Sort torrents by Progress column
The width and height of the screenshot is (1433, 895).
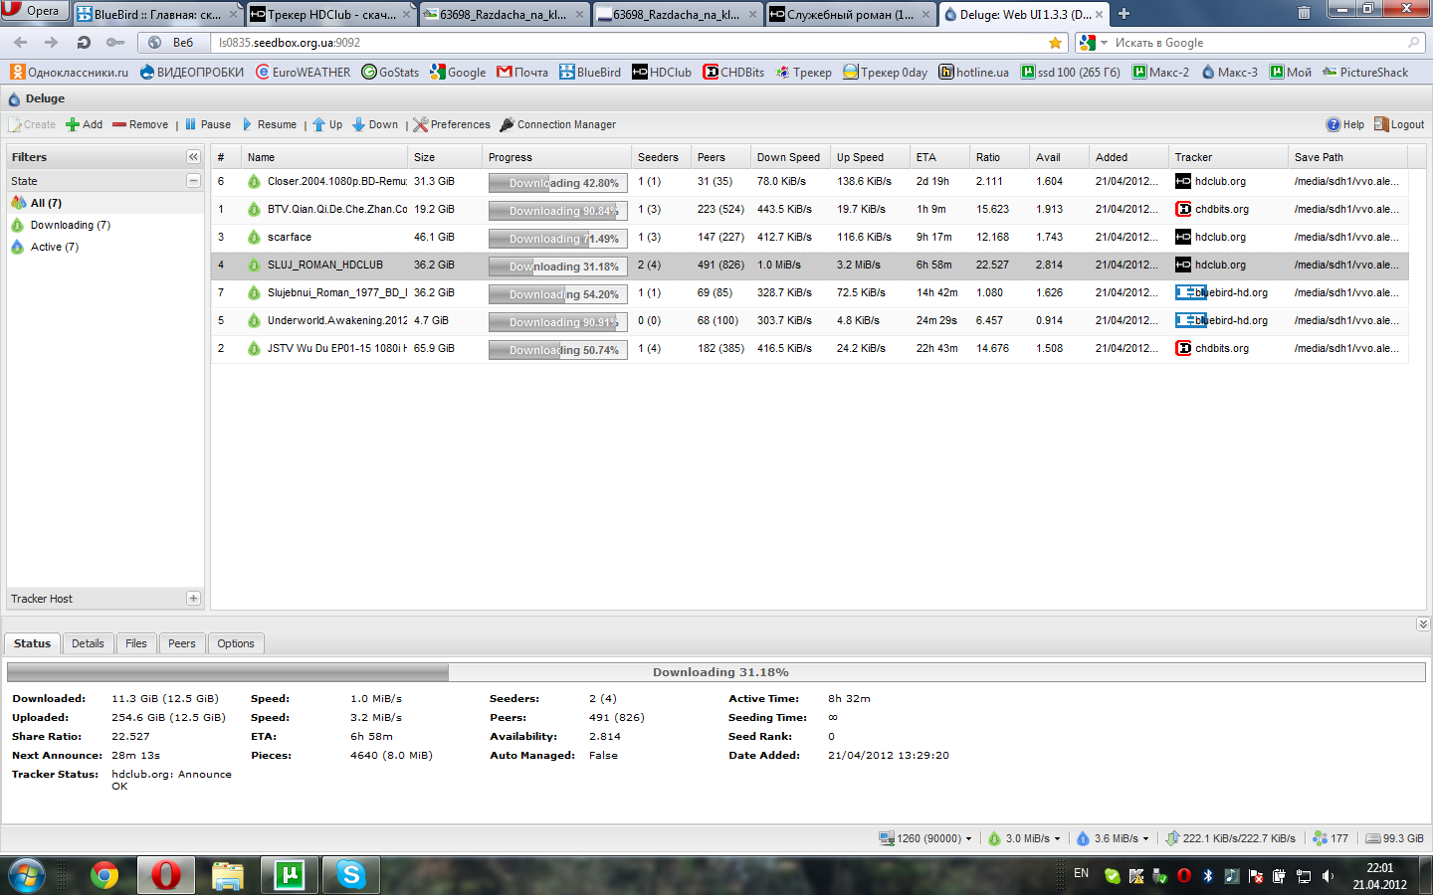coord(557,157)
